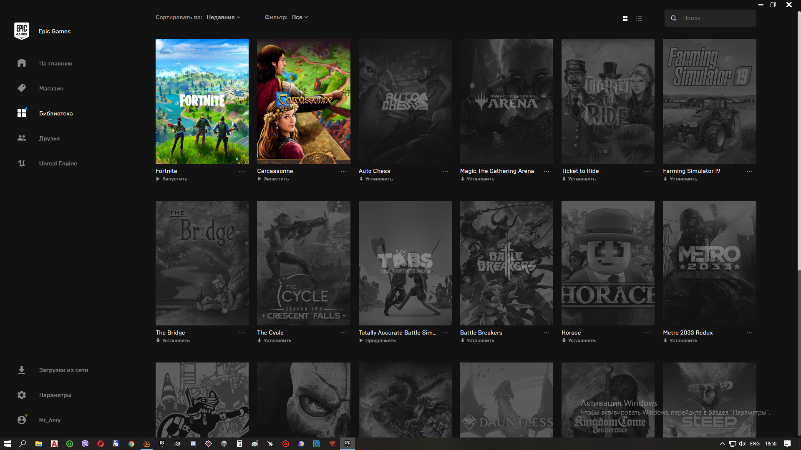Viewport: 801px width, 450px height.
Task: Click the Horace cover art
Action: coord(608,263)
